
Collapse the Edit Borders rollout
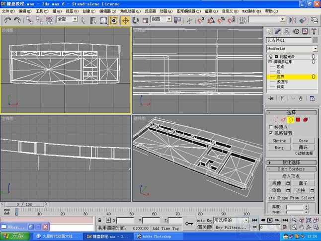pyautogui.click(x=292, y=169)
